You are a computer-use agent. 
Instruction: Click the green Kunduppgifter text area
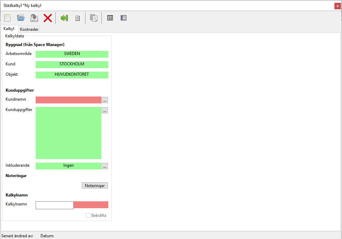[69, 133]
